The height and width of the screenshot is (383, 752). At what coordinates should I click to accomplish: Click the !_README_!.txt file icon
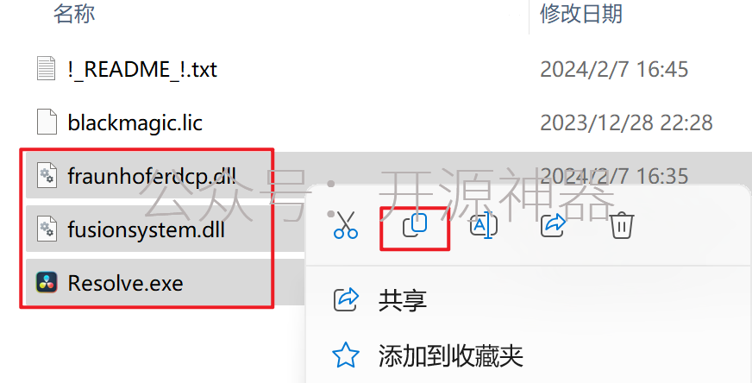coord(47,68)
